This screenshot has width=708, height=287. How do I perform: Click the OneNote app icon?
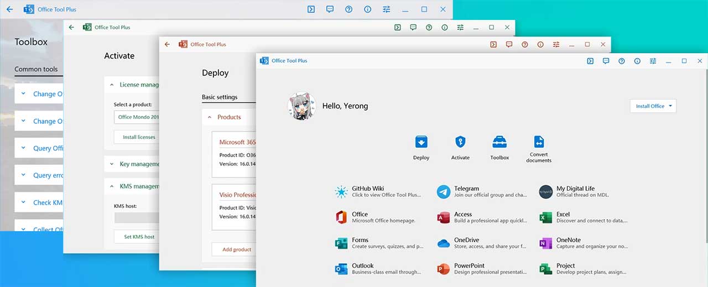tap(545, 243)
